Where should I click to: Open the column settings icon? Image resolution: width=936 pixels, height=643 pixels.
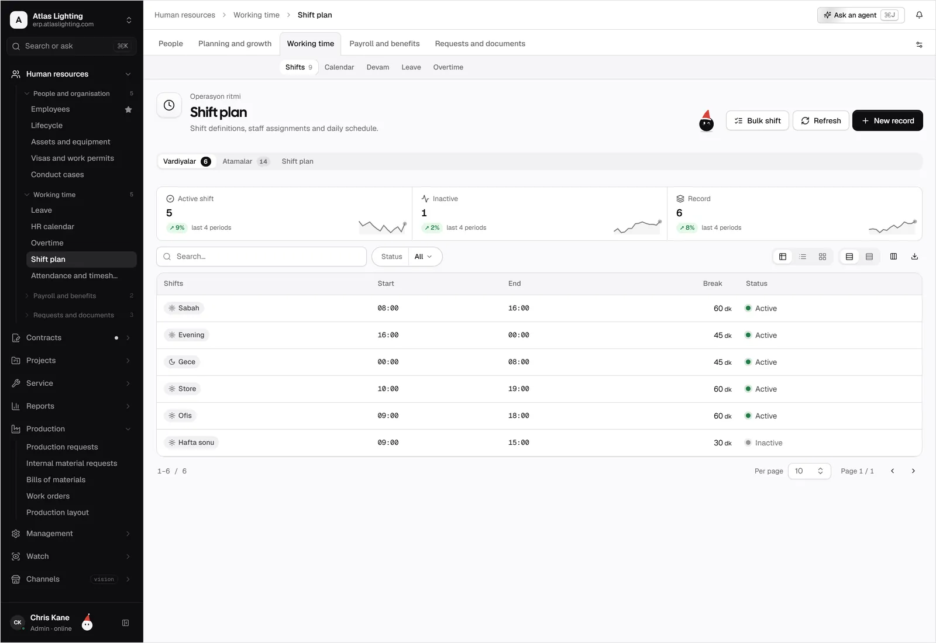[x=893, y=257]
